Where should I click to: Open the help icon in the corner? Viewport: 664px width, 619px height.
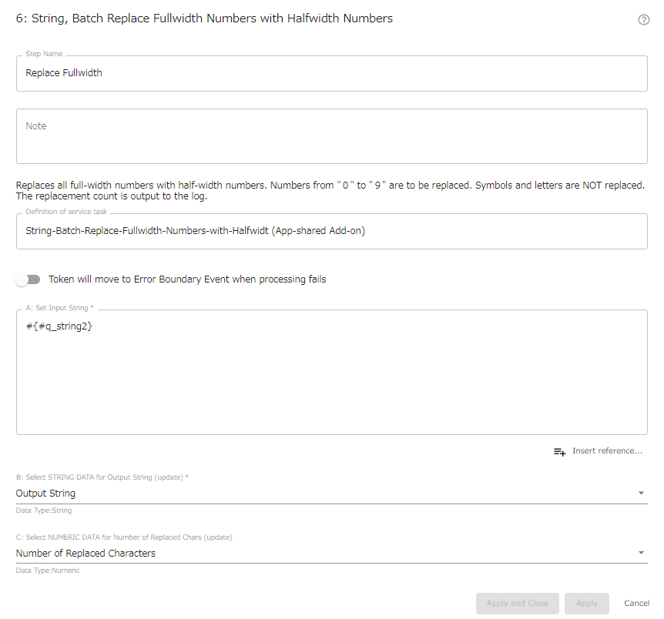[644, 19]
